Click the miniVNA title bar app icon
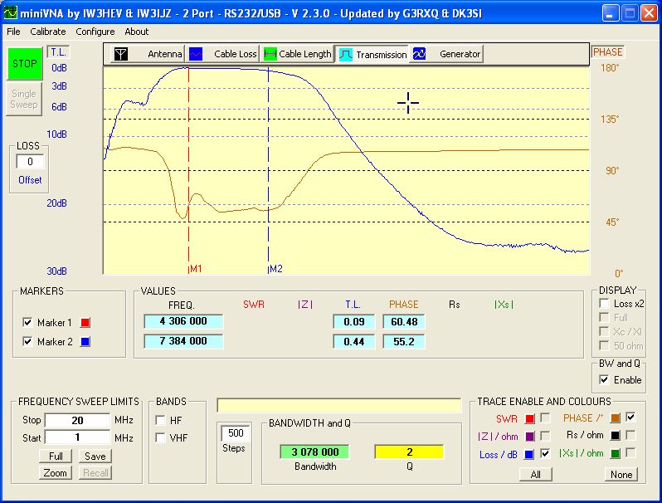This screenshot has height=503, width=662. [x=10, y=12]
